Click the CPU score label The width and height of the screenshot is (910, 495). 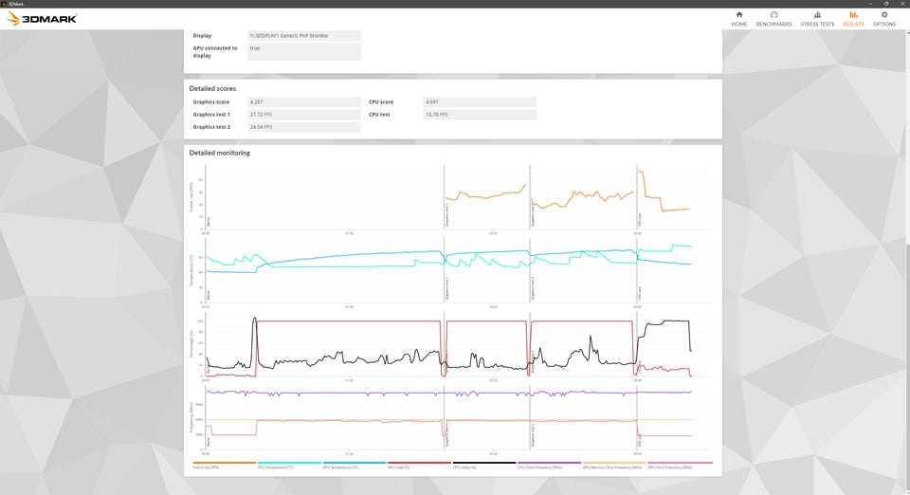click(381, 102)
